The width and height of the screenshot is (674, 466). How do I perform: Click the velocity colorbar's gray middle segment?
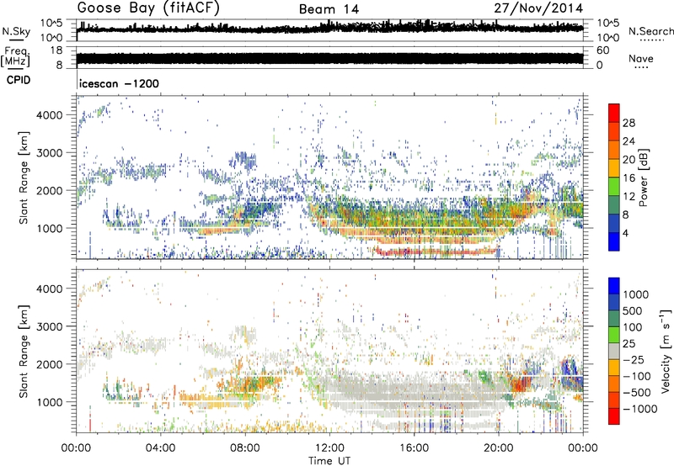[x=614, y=352]
